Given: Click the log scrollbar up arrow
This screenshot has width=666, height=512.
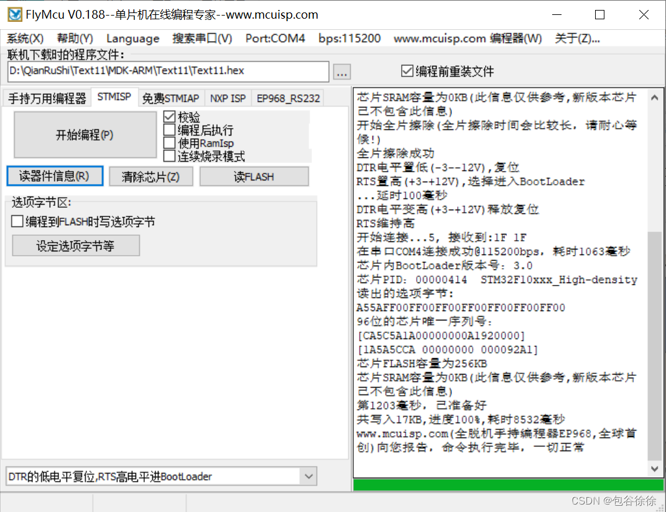Looking at the screenshot, I should [x=655, y=98].
